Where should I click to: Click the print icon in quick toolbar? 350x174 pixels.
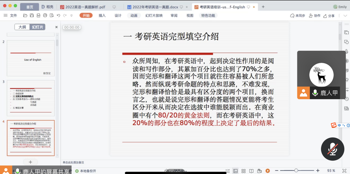(45, 15)
